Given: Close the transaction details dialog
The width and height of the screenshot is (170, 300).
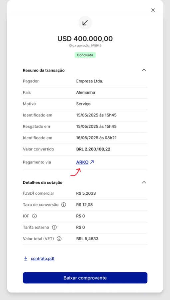Looking at the screenshot, I should tap(153, 10).
